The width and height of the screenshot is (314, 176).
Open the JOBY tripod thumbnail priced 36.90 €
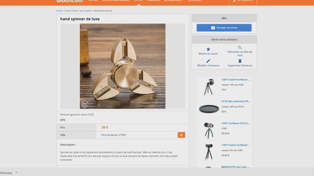click(209, 152)
